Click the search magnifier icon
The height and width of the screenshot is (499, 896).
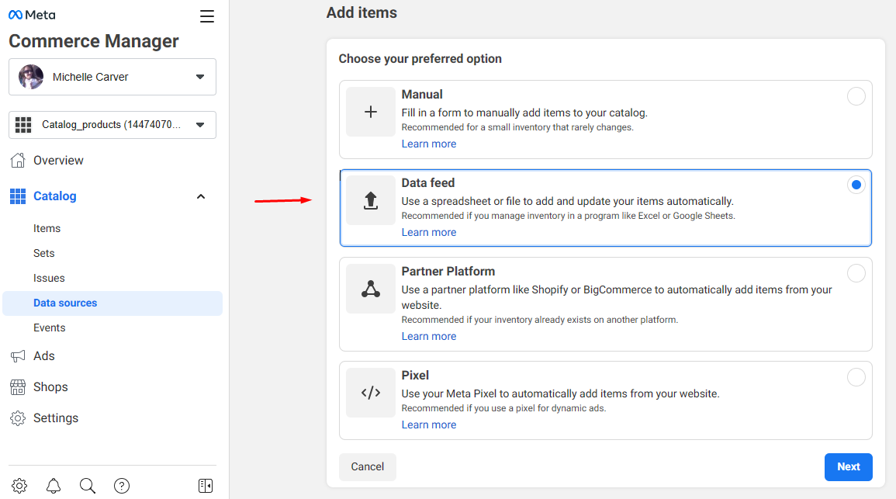point(88,486)
